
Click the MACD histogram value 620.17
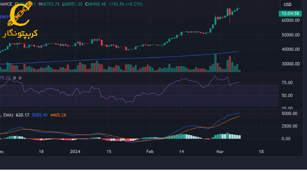click(23, 115)
